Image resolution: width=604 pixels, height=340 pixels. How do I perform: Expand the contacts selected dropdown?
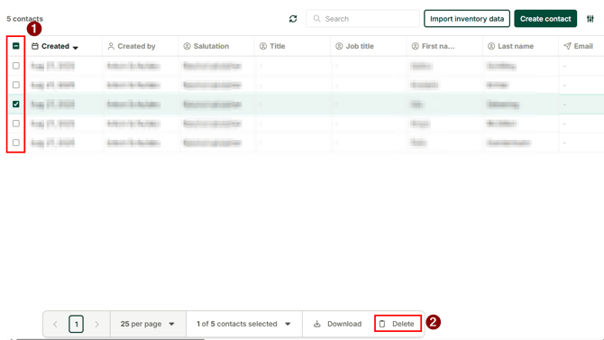[x=243, y=324]
